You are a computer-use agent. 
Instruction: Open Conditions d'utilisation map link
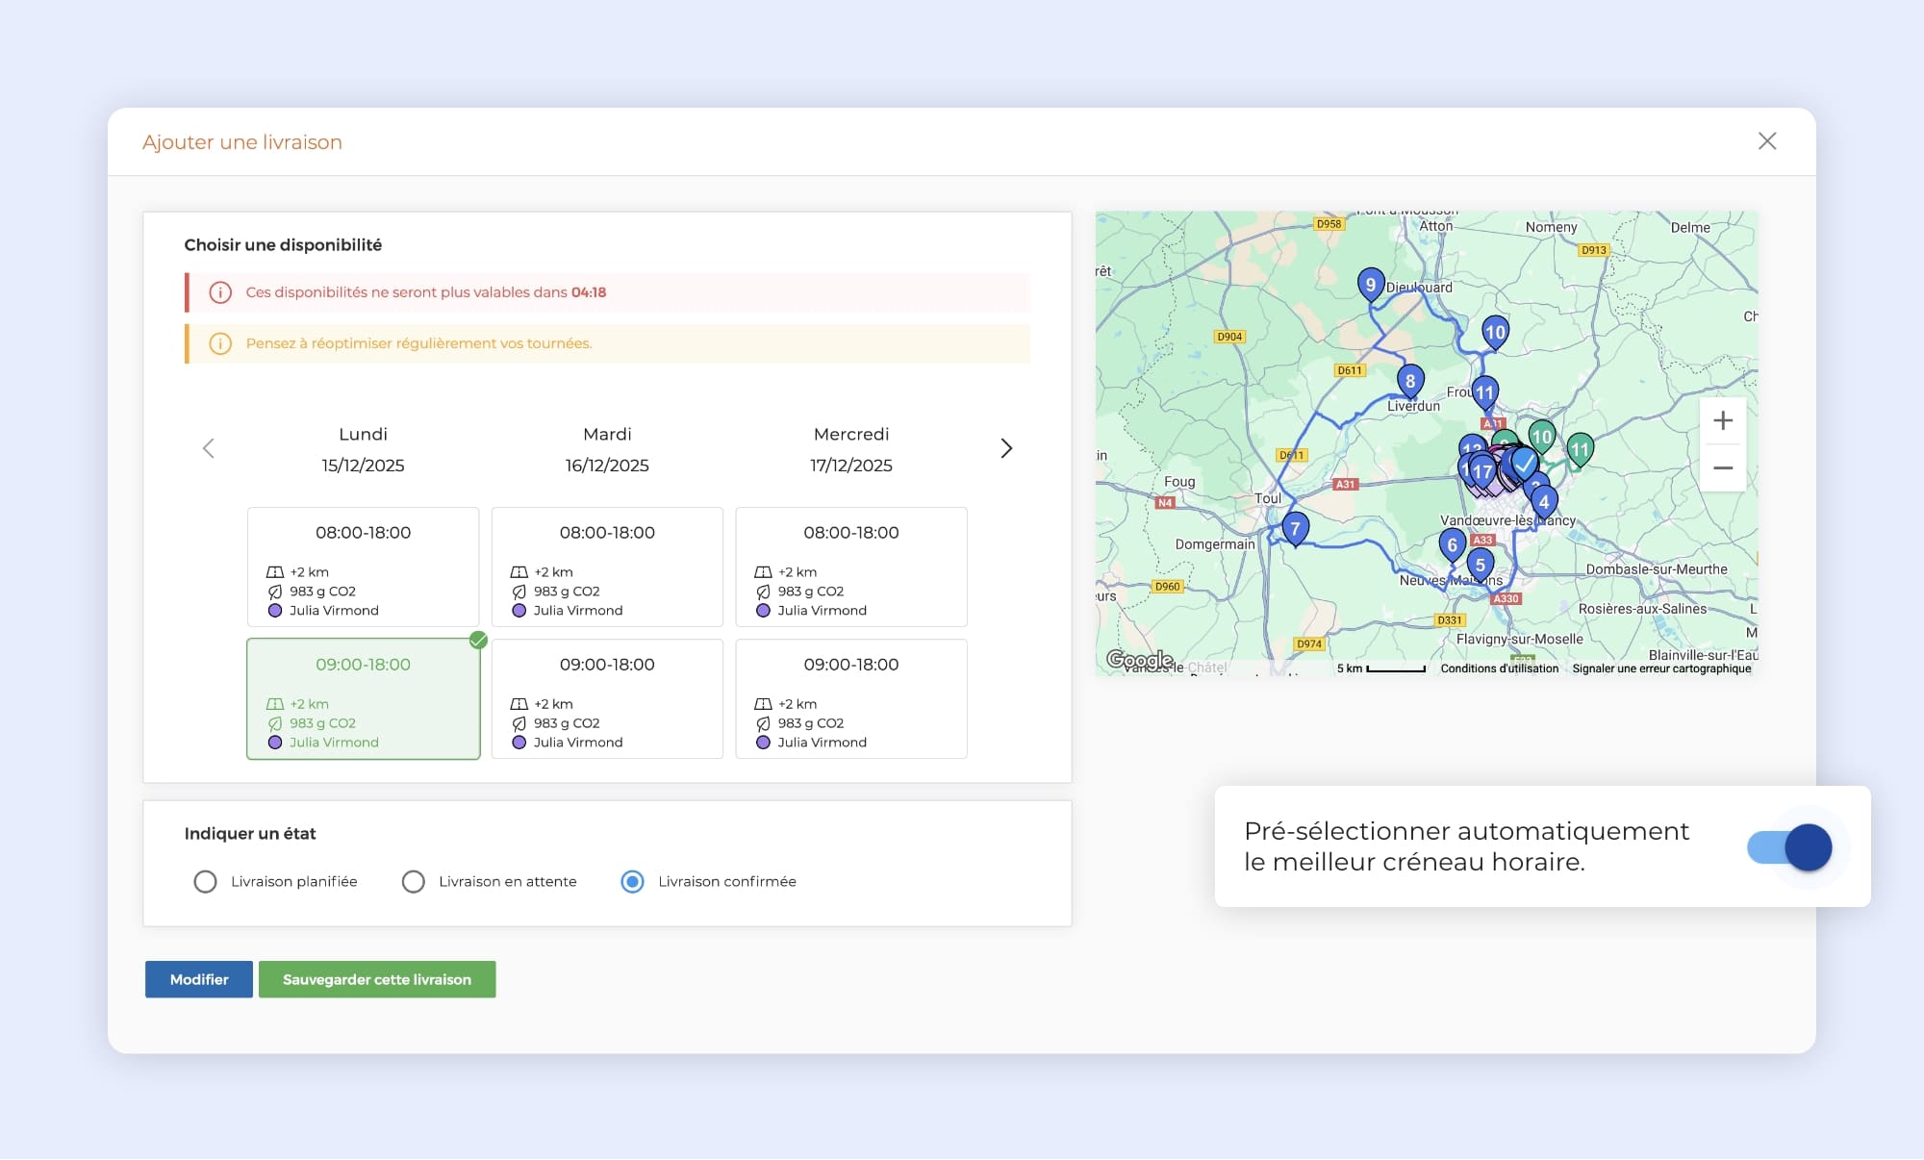[1499, 668]
